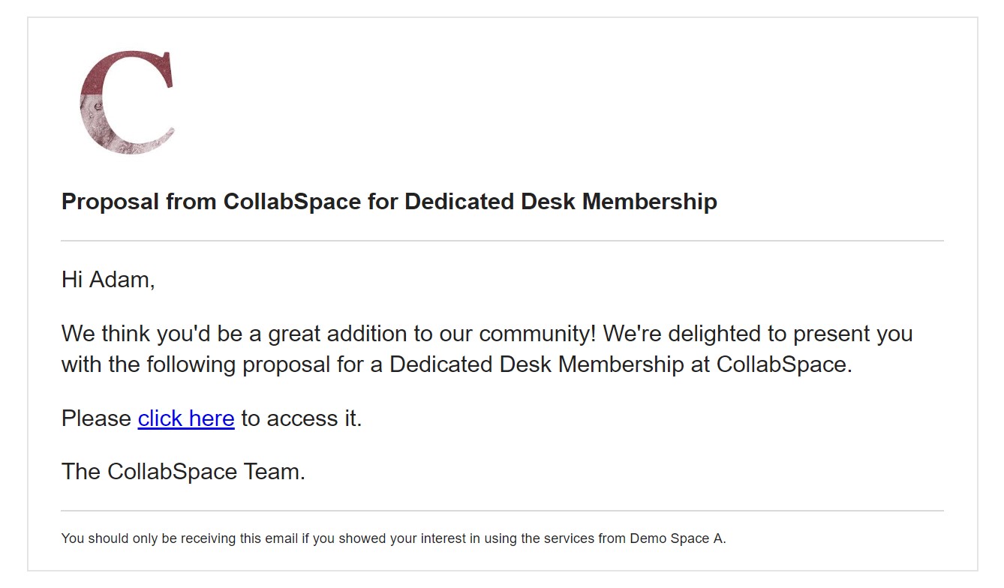The width and height of the screenshot is (1004, 588).
Task: Click the footer disclaimer about receiving this email
Action: [393, 538]
